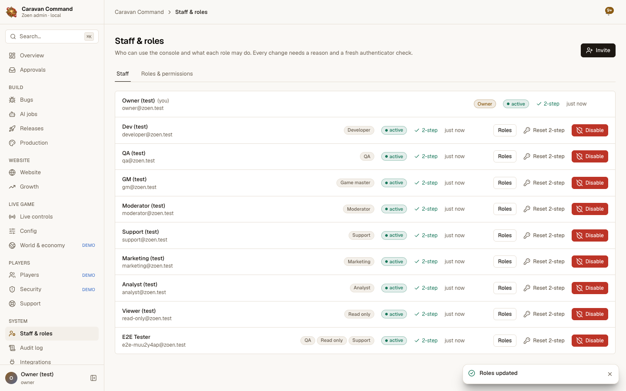Open Players in the sidebar

coord(52,275)
